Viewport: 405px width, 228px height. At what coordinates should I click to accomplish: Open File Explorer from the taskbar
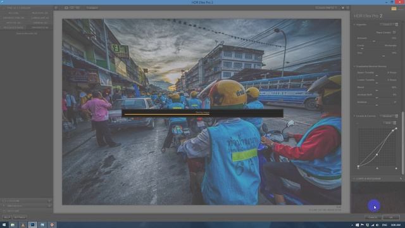13,225
